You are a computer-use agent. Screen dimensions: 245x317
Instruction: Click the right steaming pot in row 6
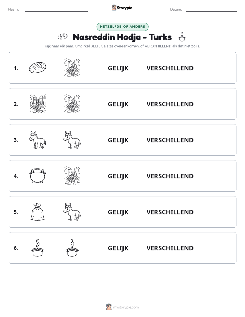click(x=72, y=248)
